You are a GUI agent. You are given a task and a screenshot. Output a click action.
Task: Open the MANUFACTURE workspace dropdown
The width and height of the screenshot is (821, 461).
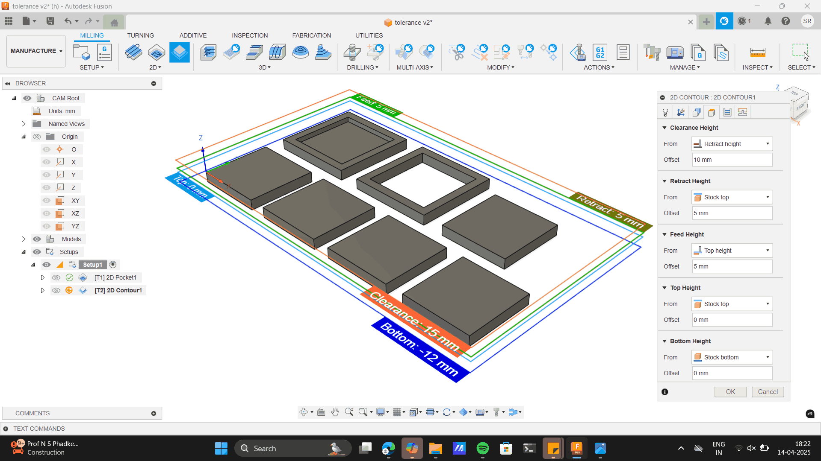click(x=36, y=51)
